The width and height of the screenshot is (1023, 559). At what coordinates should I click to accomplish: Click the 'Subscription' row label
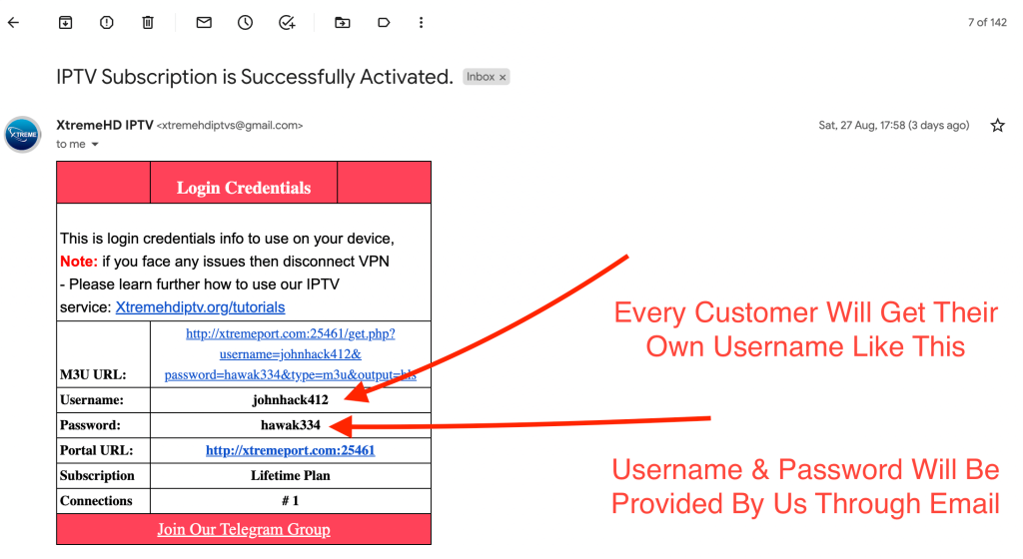tap(97, 475)
